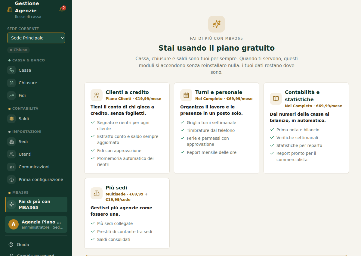
Task: Click the Saldi balance scale icon
Action: [11, 119]
